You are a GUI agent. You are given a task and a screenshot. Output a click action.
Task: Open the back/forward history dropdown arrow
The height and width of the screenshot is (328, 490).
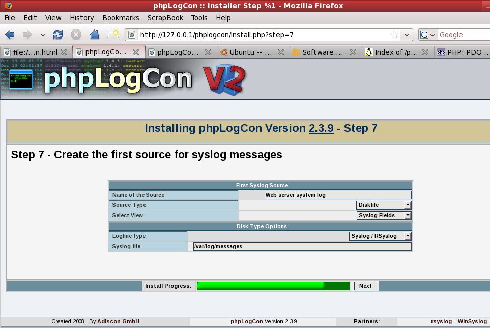(x=43, y=35)
